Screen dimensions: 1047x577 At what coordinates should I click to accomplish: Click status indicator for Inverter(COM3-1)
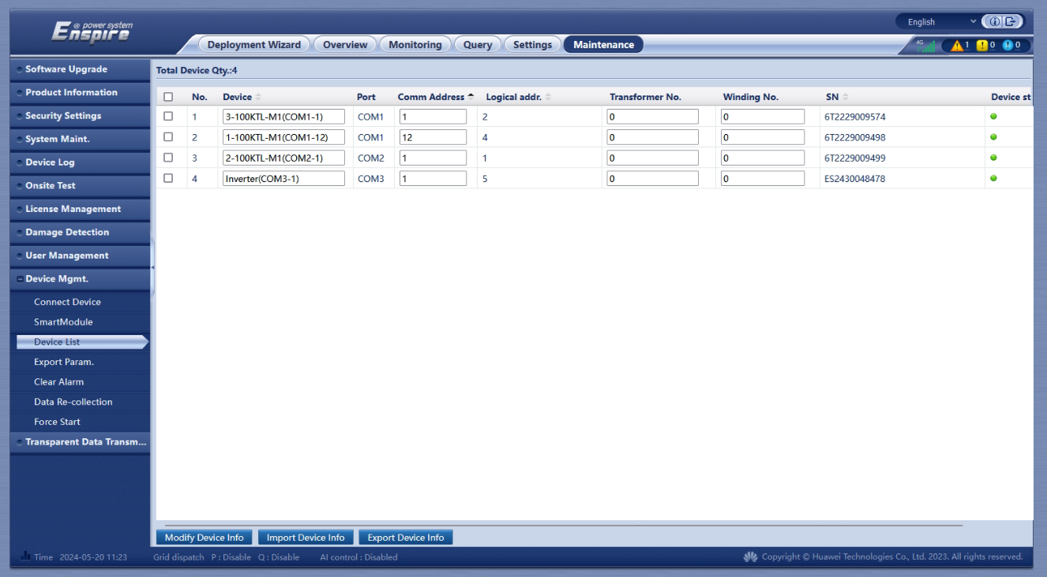pyautogui.click(x=993, y=178)
